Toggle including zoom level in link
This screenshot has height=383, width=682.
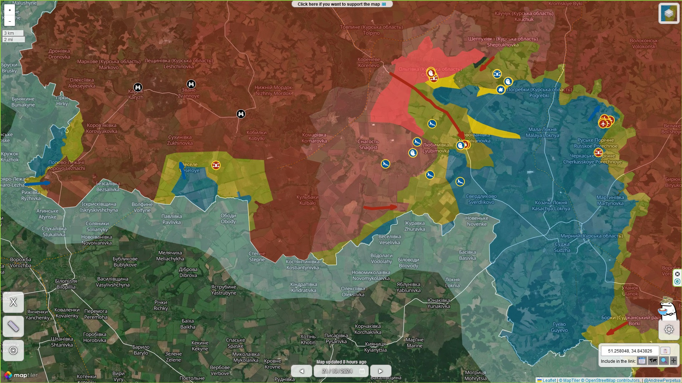pos(663,361)
